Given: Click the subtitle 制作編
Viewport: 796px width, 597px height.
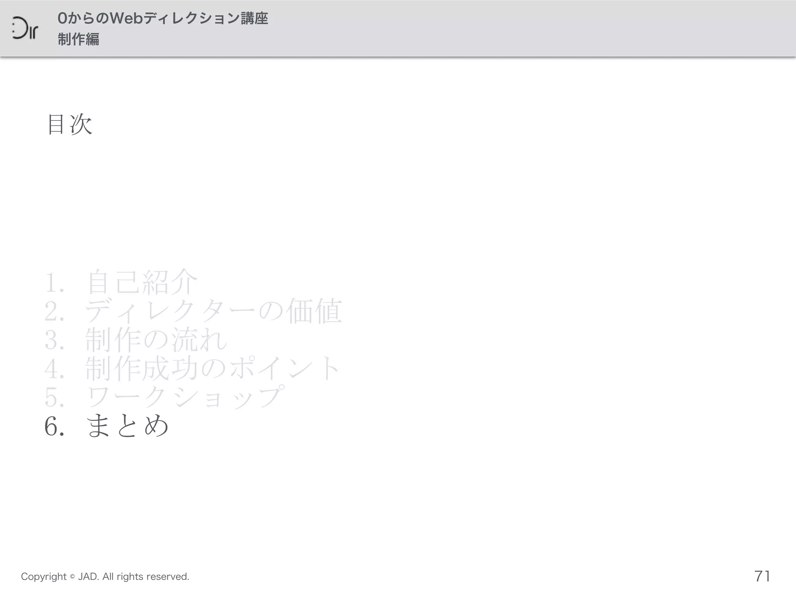Looking at the screenshot, I should [x=79, y=39].
